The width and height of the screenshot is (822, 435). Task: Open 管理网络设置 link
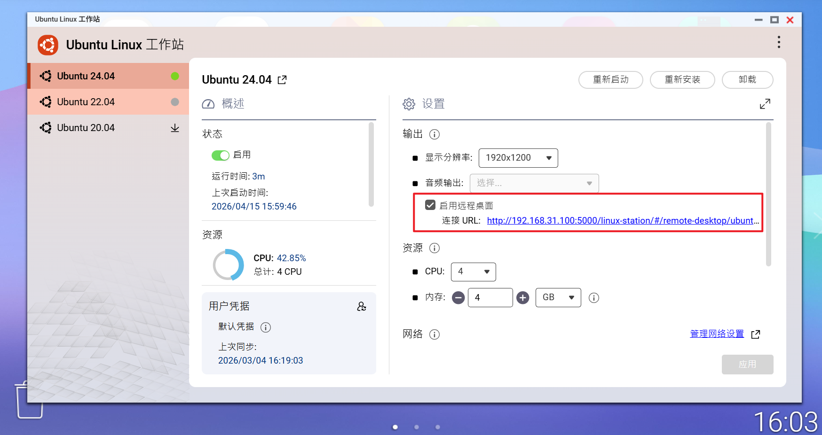point(717,334)
